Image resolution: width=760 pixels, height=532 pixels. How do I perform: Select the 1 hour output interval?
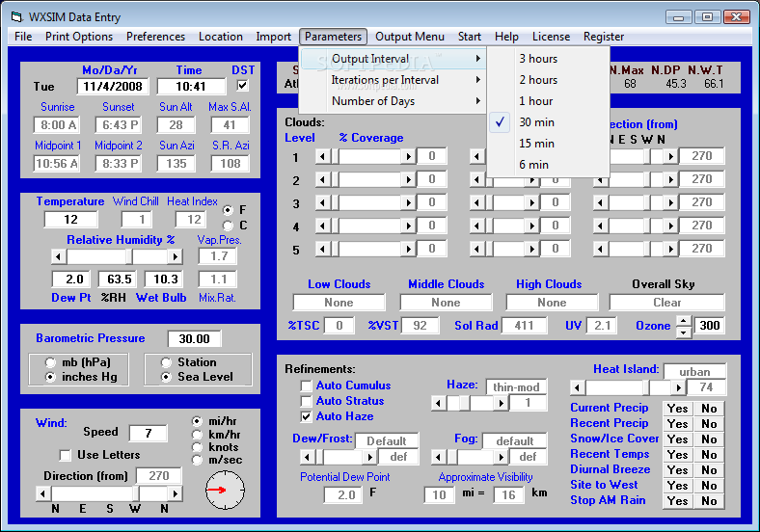[x=548, y=101]
